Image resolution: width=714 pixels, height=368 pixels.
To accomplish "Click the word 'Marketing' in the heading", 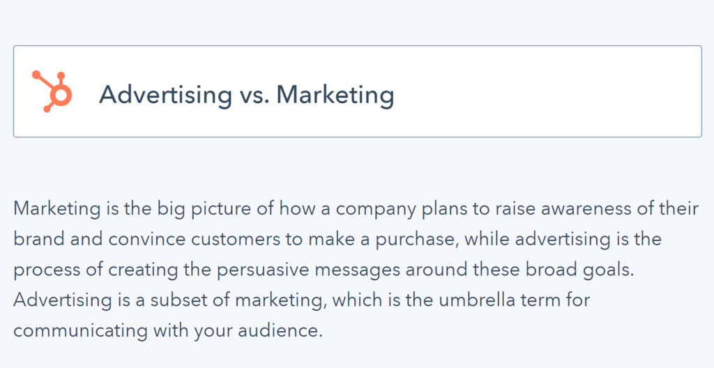I will pyautogui.click(x=335, y=95).
